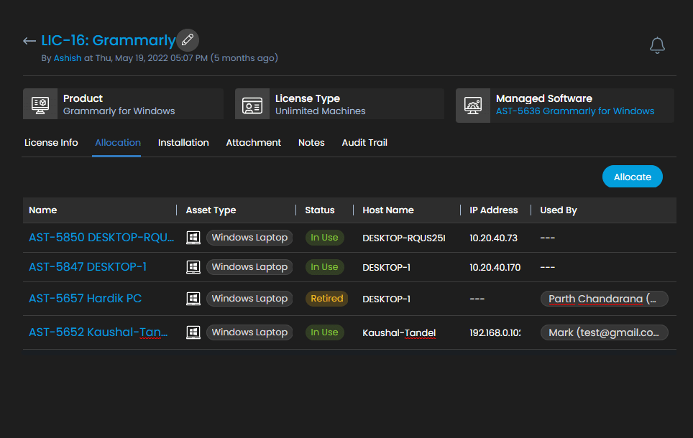Image resolution: width=693 pixels, height=438 pixels.
Task: Click the Windows Laptop tag in AST-5850 row
Action: 249,238
